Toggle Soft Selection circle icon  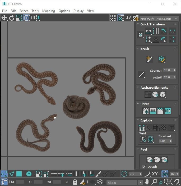click(x=124, y=174)
